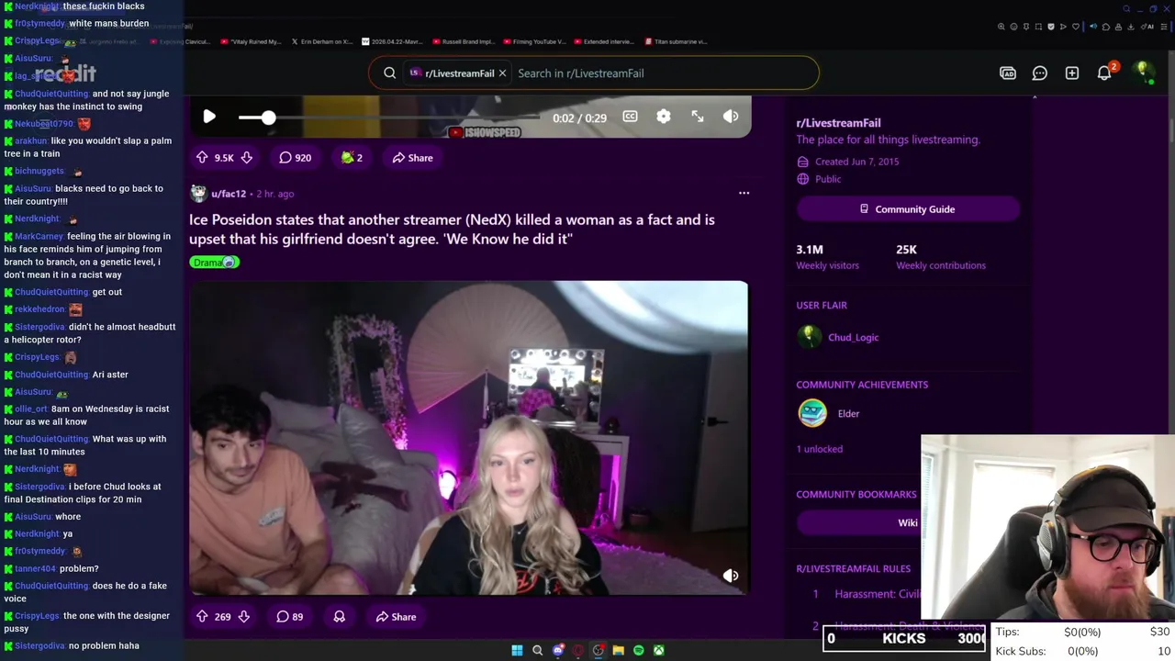
Task: Award the Ice Poseidon post
Action: [x=339, y=617]
